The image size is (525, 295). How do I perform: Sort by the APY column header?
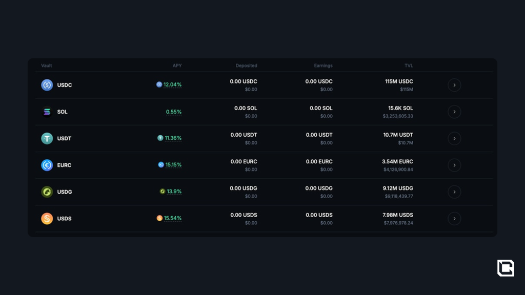(x=177, y=66)
